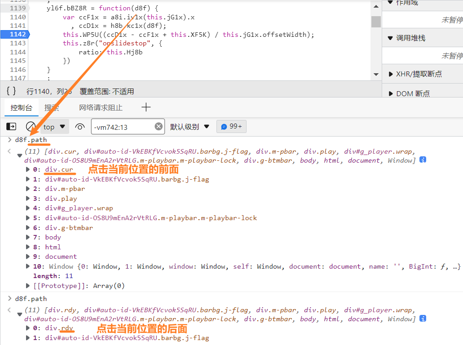Clear the console with the ban icon
This screenshot has height=345, width=463.
click(31, 127)
